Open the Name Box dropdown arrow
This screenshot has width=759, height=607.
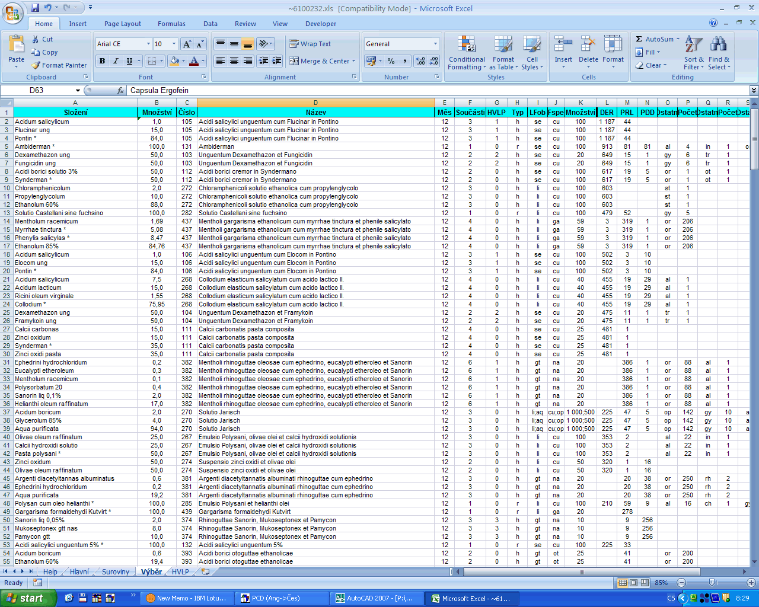(x=78, y=91)
